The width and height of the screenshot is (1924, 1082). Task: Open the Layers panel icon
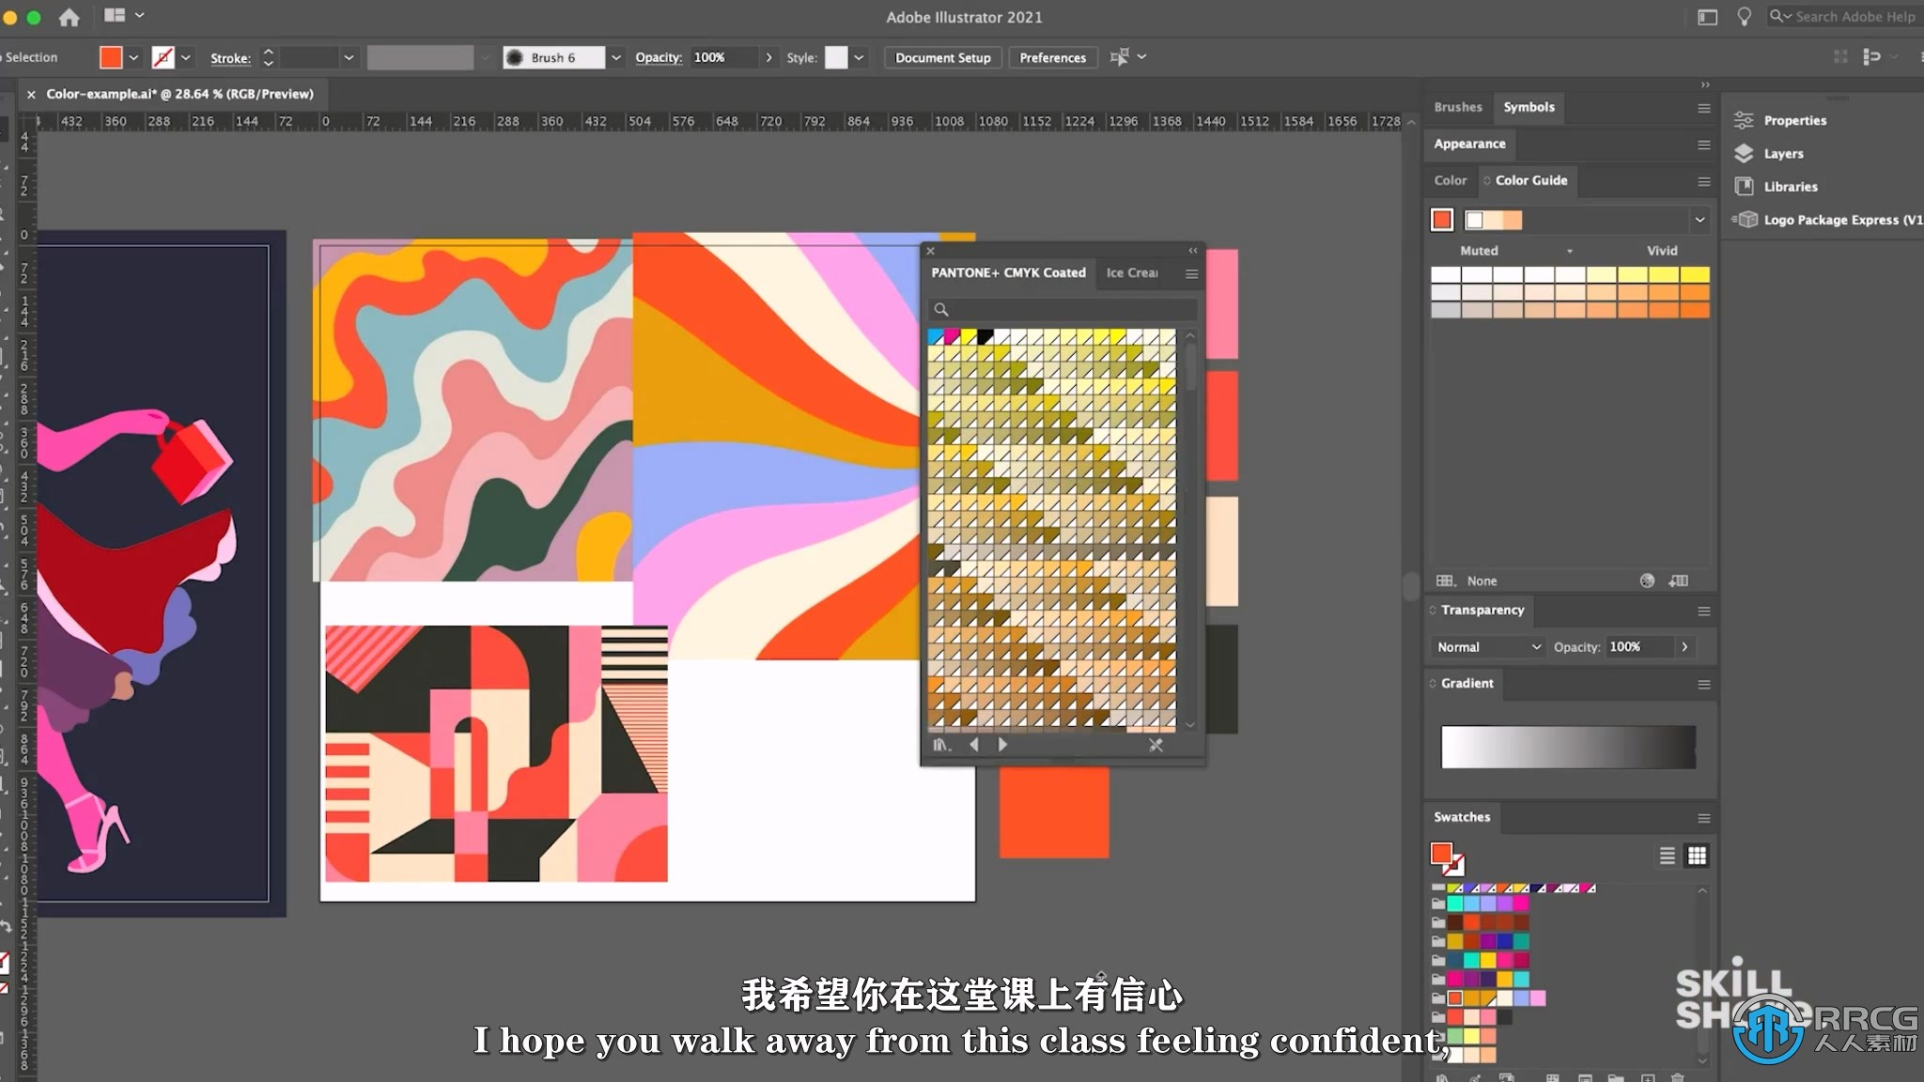tap(1744, 153)
